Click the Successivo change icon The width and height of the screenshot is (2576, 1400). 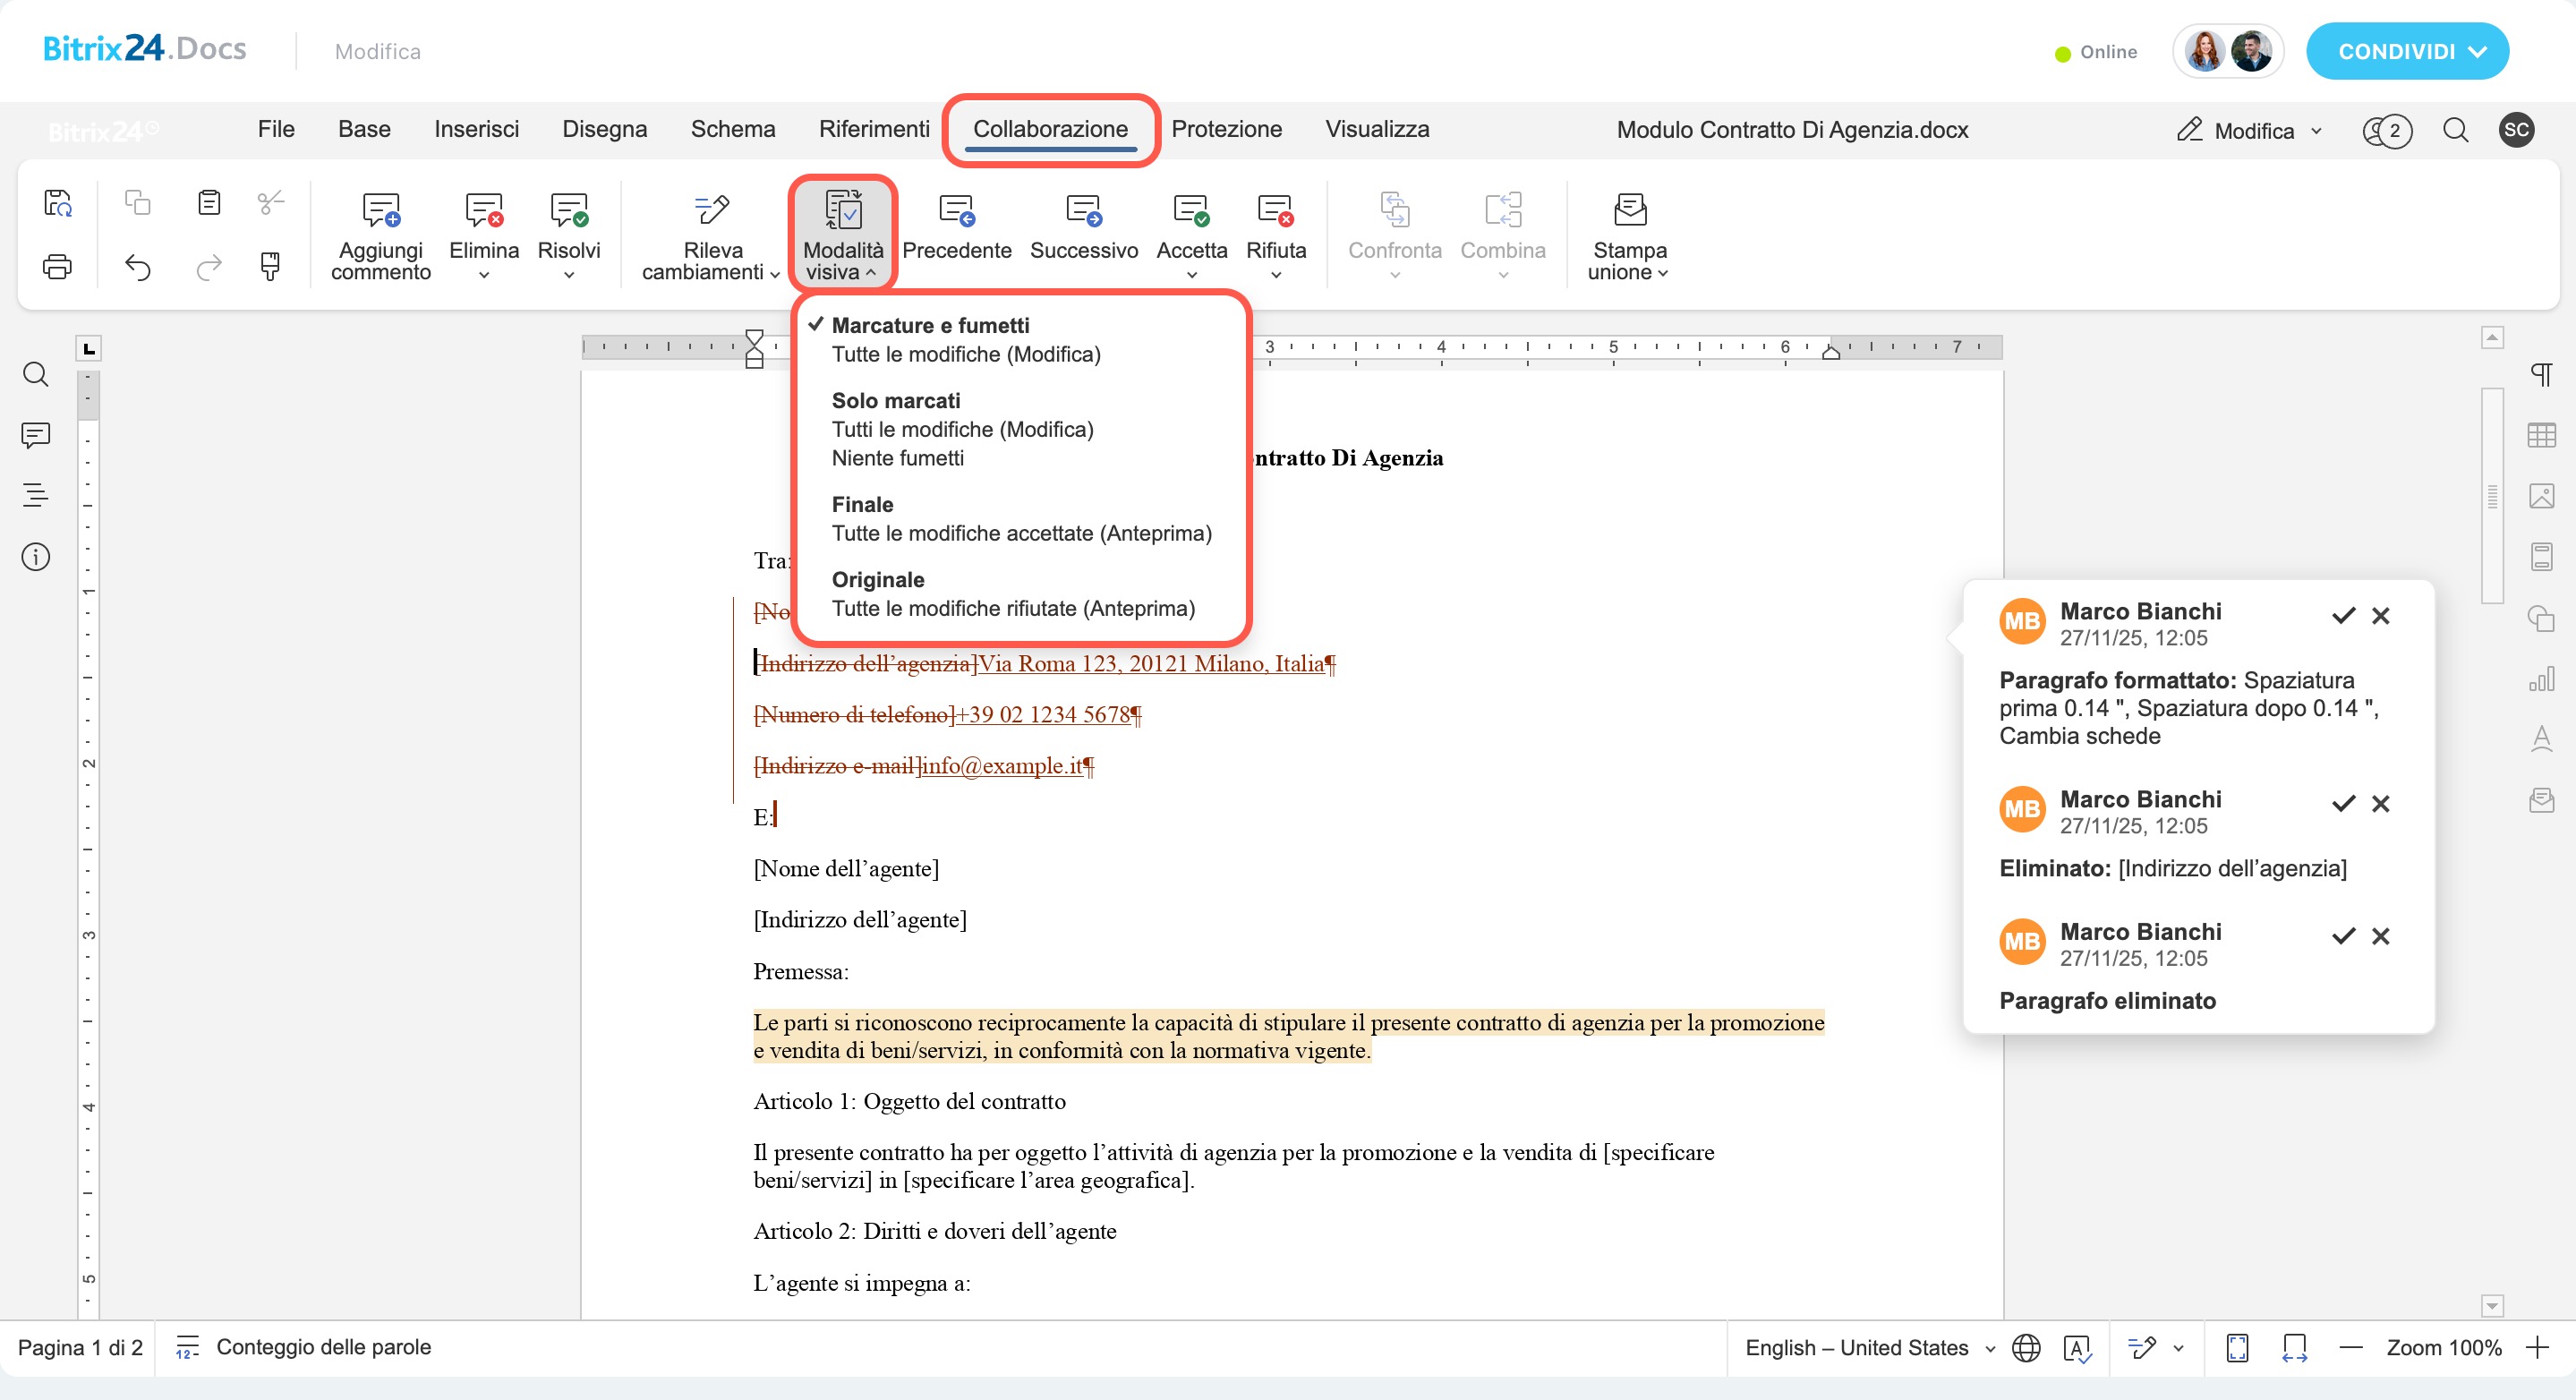(x=1083, y=211)
